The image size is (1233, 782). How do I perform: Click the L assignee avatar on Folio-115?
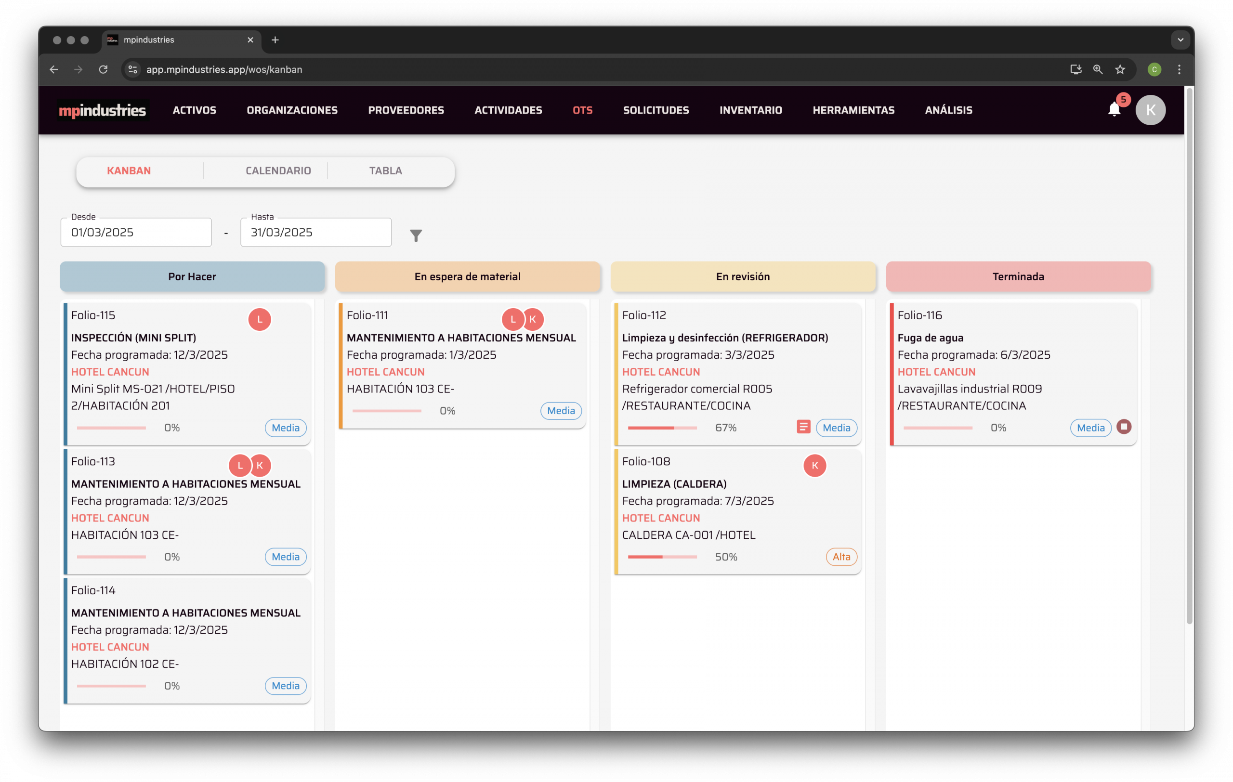tap(260, 319)
